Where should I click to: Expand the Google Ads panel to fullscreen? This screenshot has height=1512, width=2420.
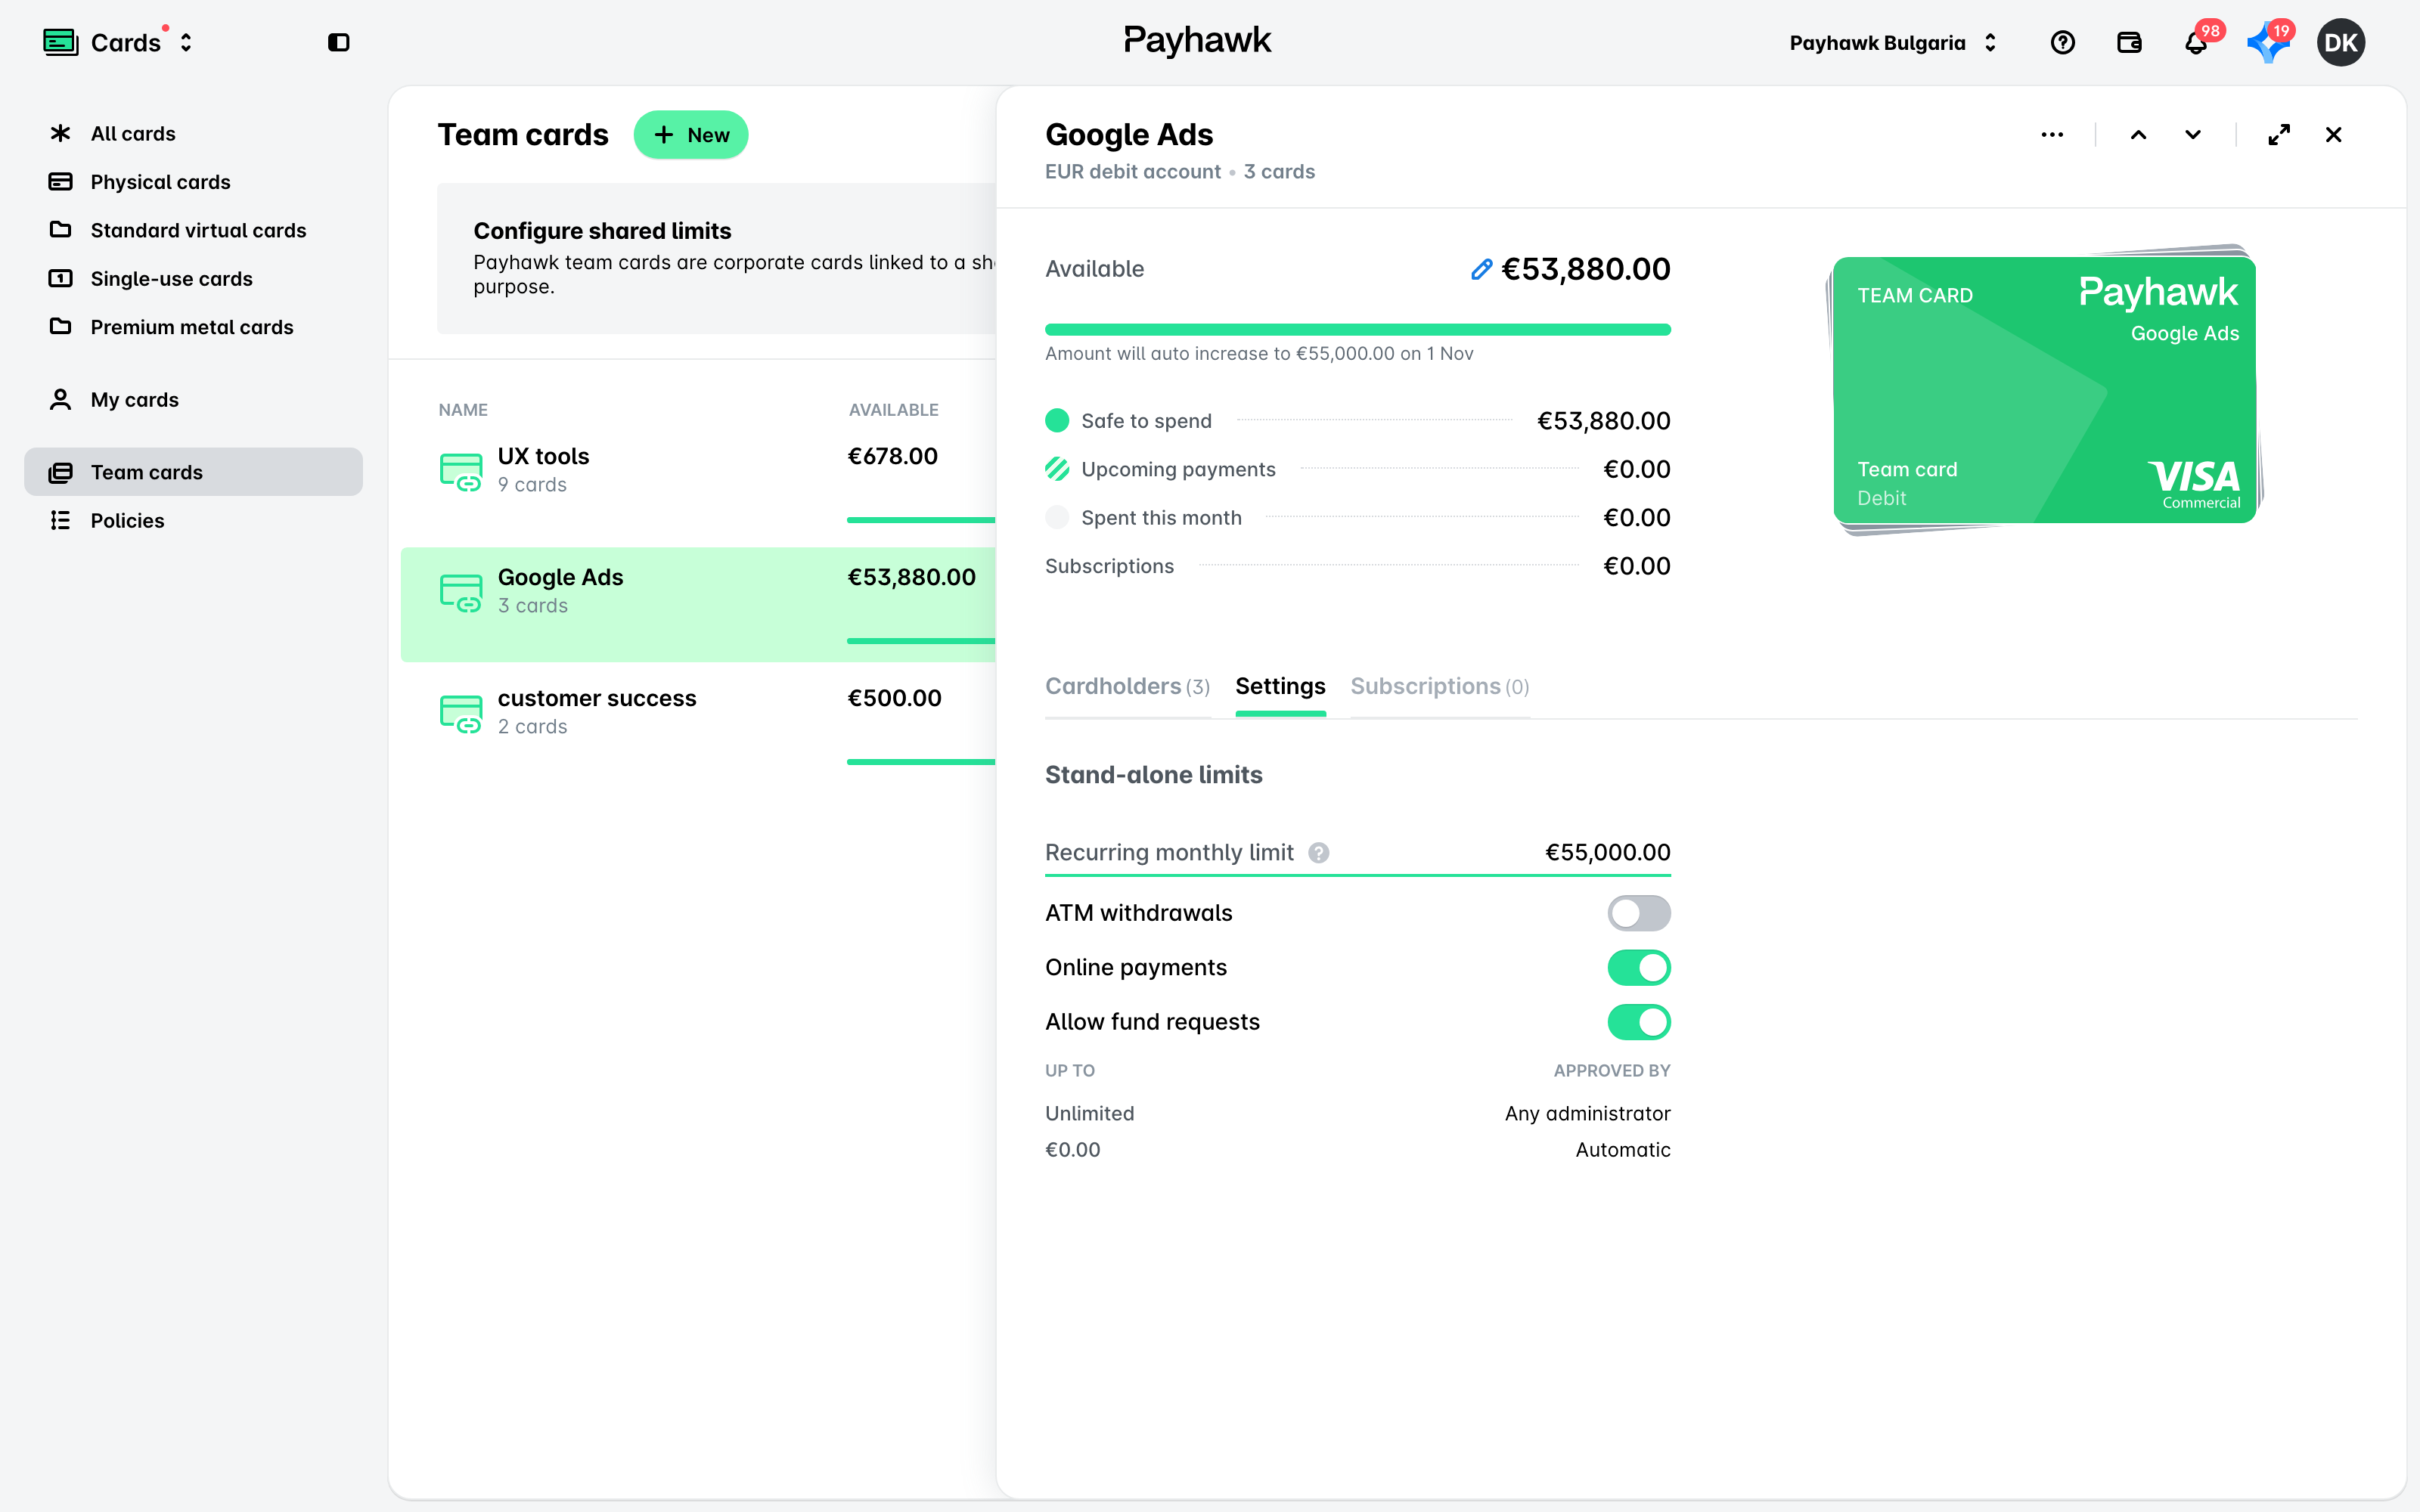[x=2279, y=135]
